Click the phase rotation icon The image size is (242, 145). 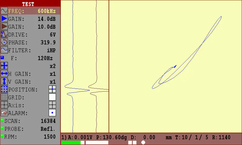[x=4, y=42]
